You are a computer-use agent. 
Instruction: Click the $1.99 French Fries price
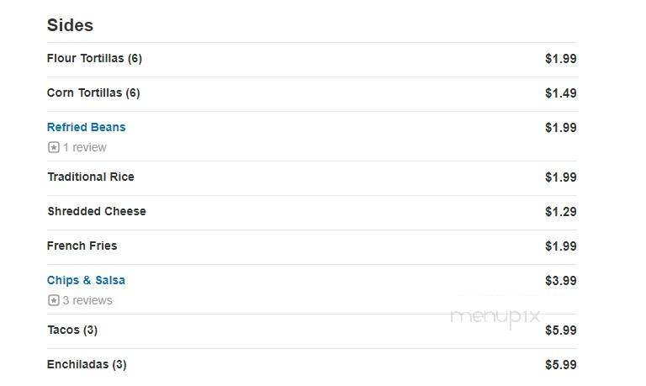tap(560, 246)
